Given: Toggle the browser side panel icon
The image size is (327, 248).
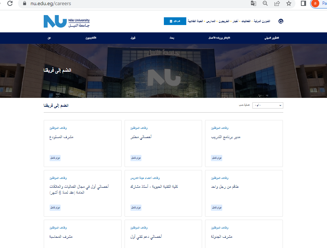Looking at the screenshot, I should [x=303, y=4].
